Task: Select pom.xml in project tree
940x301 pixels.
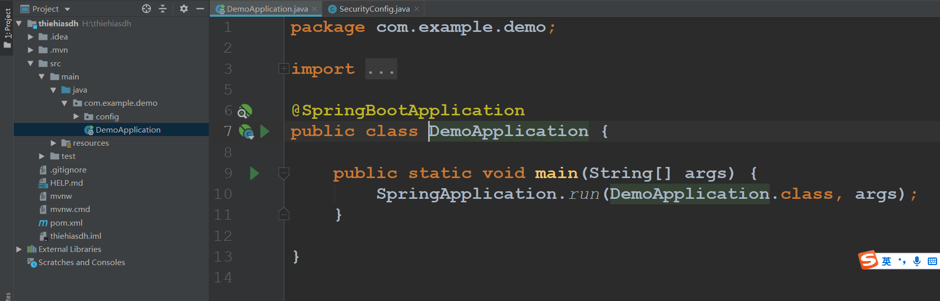Action: (66, 223)
